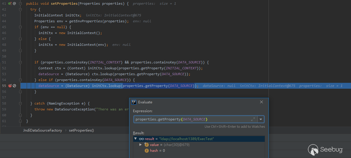Fold the setProperties method at line 41
351x158 pixels.
tap(20, 4)
